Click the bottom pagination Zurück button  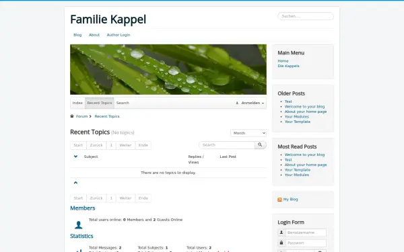coord(96,198)
